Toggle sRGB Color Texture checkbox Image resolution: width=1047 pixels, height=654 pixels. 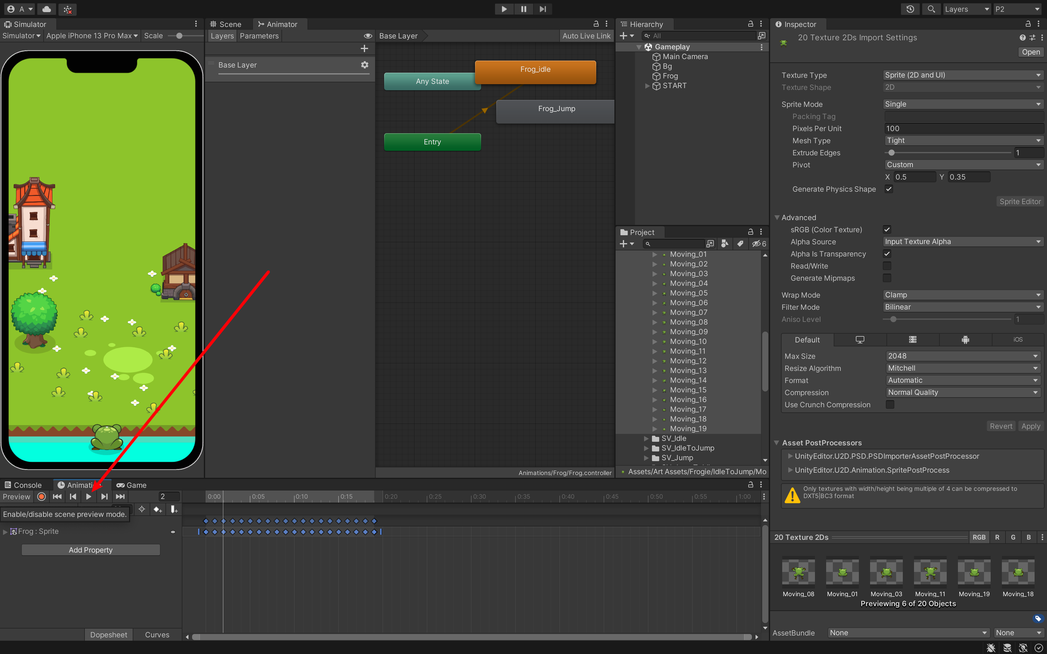coord(887,230)
